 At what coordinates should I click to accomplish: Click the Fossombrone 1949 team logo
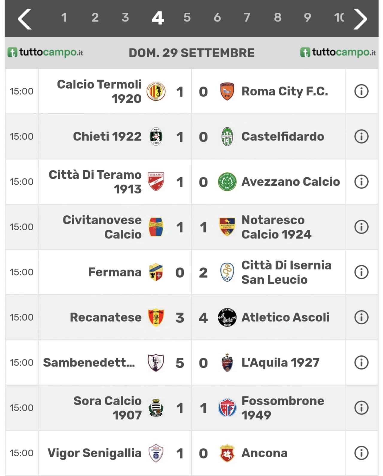coord(227,408)
